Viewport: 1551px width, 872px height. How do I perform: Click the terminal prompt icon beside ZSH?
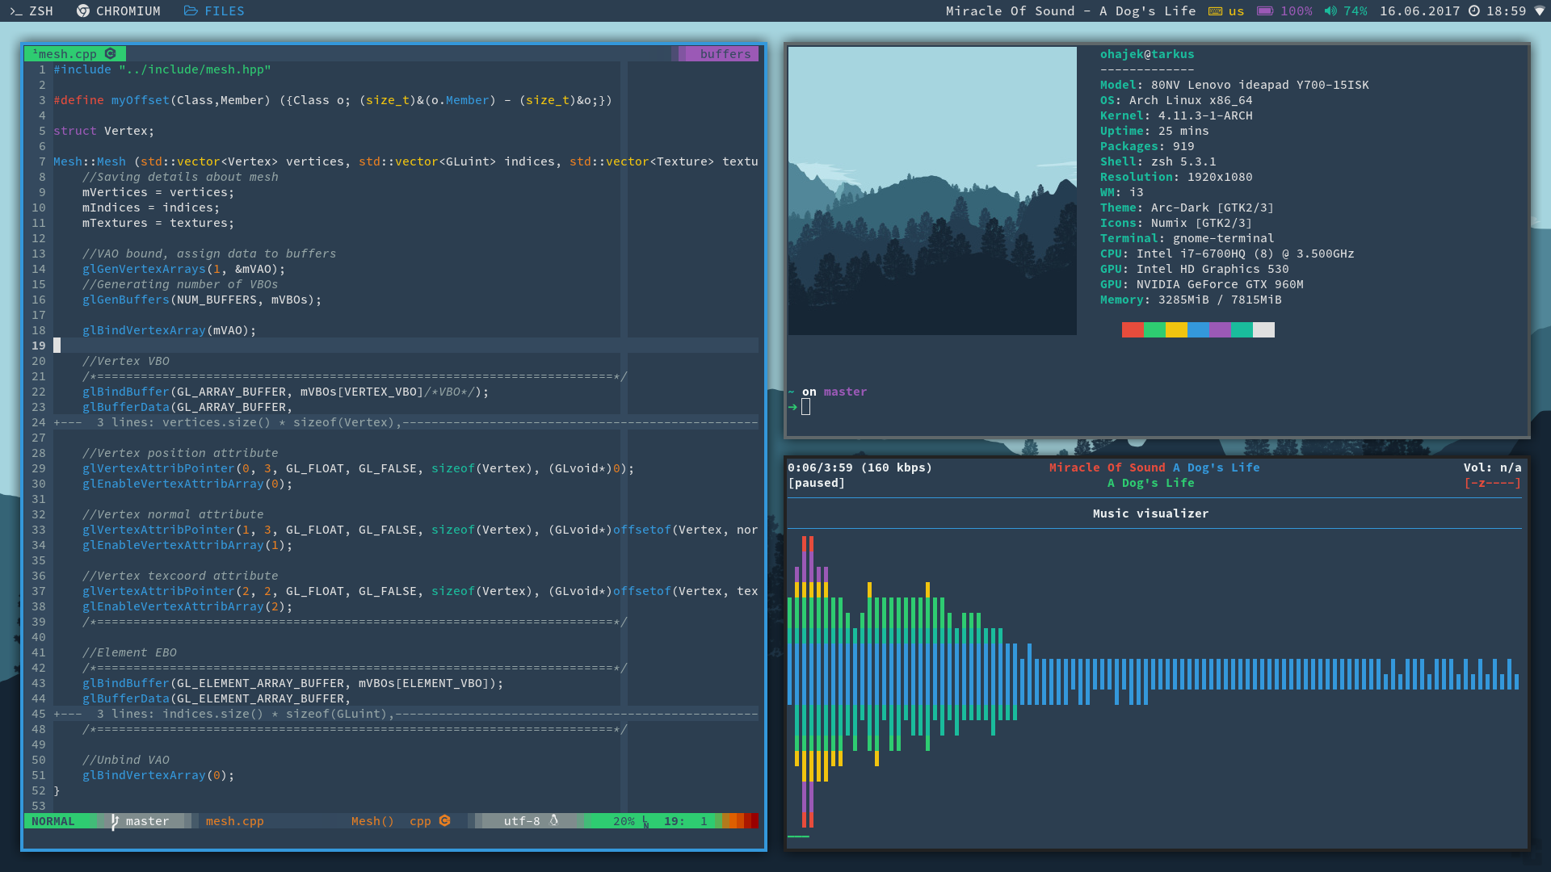click(15, 10)
